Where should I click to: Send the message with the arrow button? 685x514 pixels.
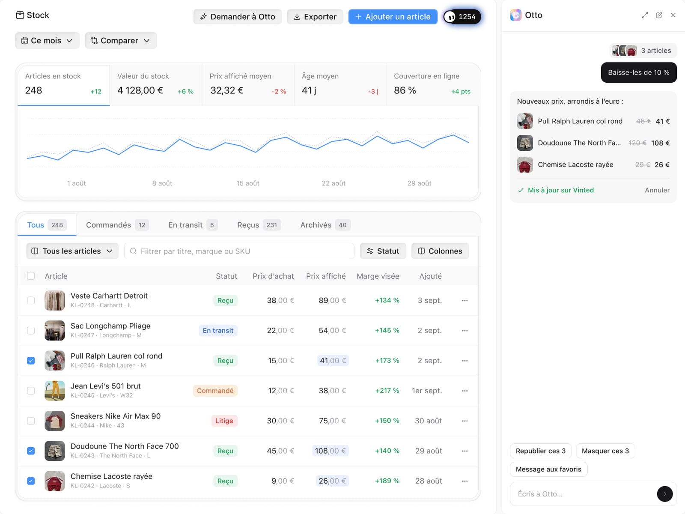664,494
